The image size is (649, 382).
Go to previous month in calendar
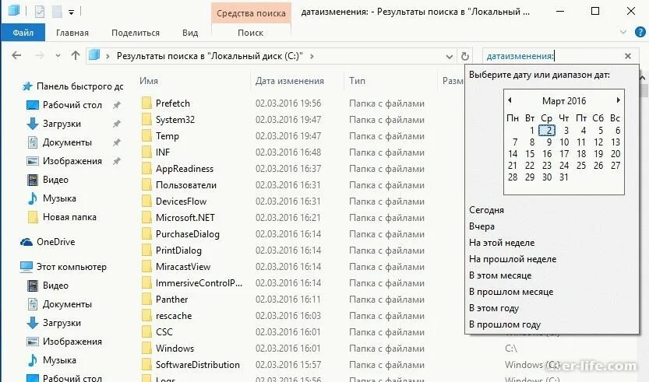click(510, 100)
